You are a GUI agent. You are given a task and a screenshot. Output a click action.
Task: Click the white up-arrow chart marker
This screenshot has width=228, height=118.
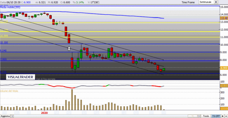[x=69, y=48]
